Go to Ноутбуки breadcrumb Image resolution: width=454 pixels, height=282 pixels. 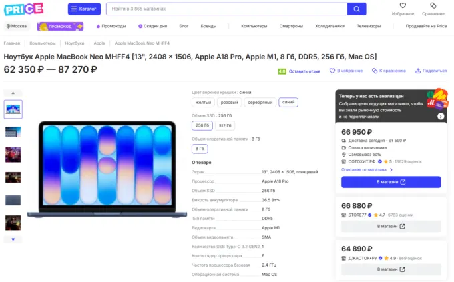coord(75,43)
